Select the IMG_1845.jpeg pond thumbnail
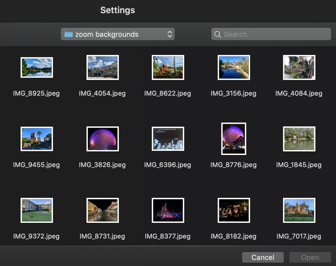This screenshot has width=336, height=266. (299, 139)
